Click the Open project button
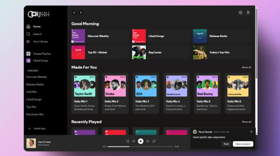This screenshot has width=280, height=156. click(243, 144)
